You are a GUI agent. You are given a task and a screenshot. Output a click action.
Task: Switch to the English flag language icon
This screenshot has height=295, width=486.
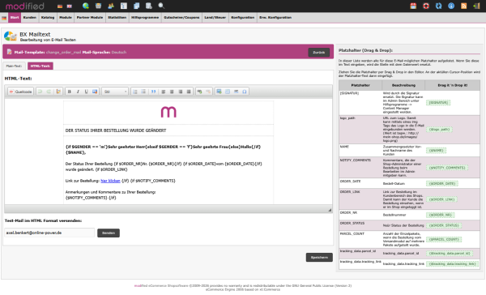70,6
